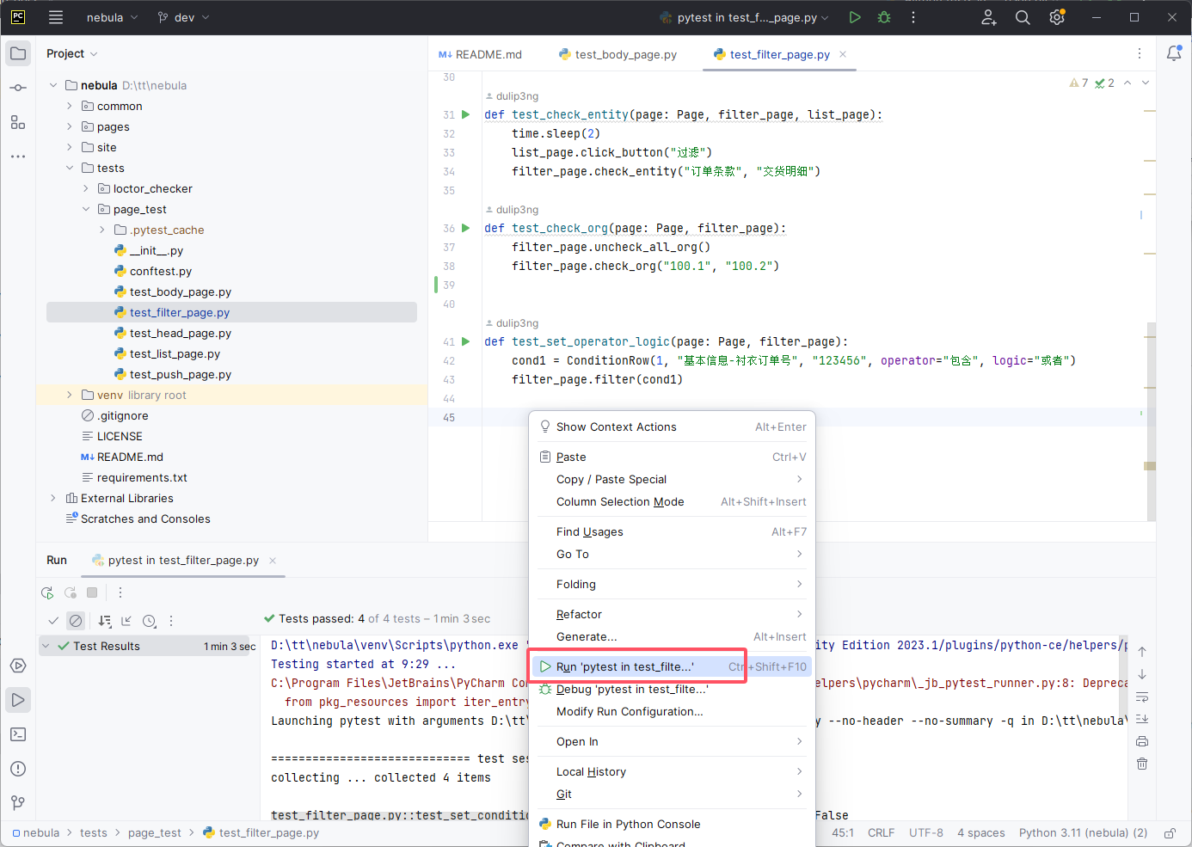Choose Show Context Actions menu item

coord(673,427)
